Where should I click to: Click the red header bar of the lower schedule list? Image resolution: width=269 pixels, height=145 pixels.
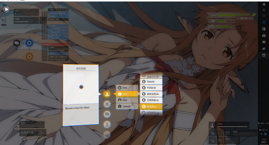55,44
